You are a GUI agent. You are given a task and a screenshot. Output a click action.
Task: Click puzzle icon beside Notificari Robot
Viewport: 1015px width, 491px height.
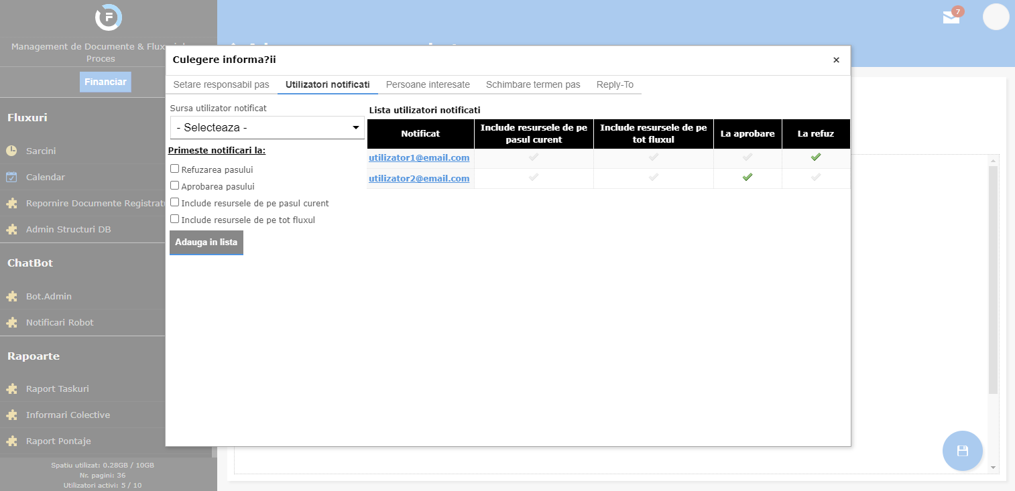pos(11,322)
